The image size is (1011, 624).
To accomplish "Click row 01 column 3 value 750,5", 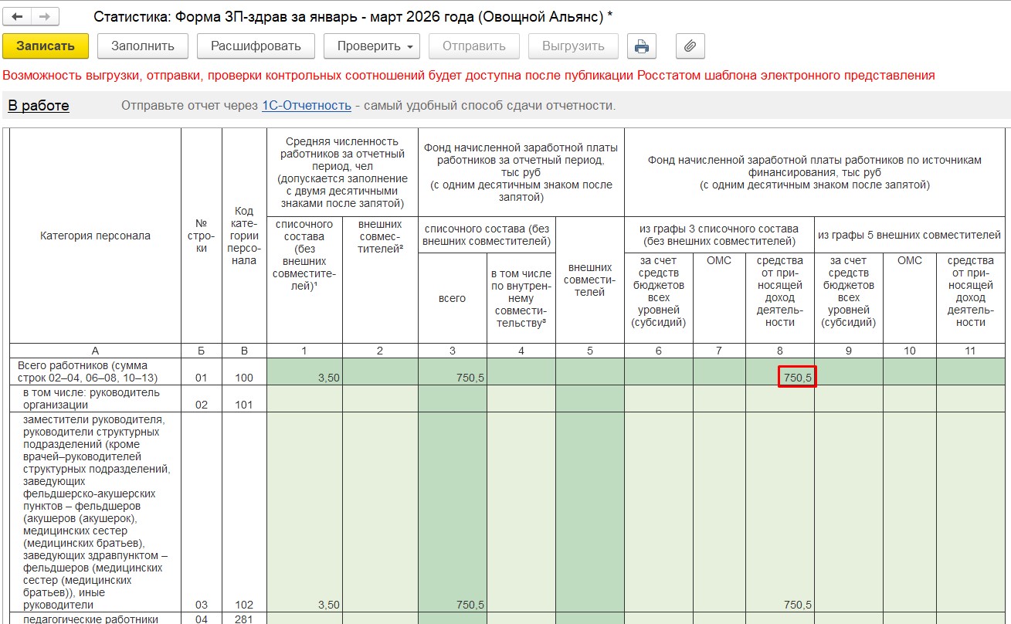I will click(x=452, y=372).
